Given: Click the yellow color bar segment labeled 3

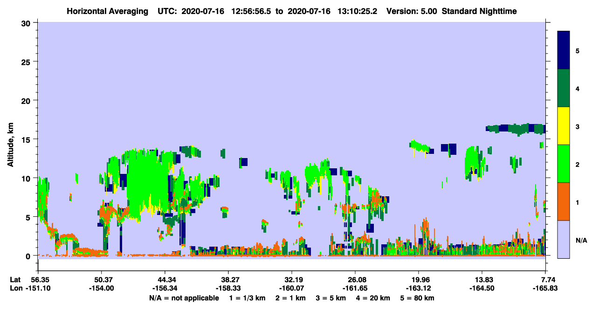Looking at the screenshot, I should click(564, 126).
